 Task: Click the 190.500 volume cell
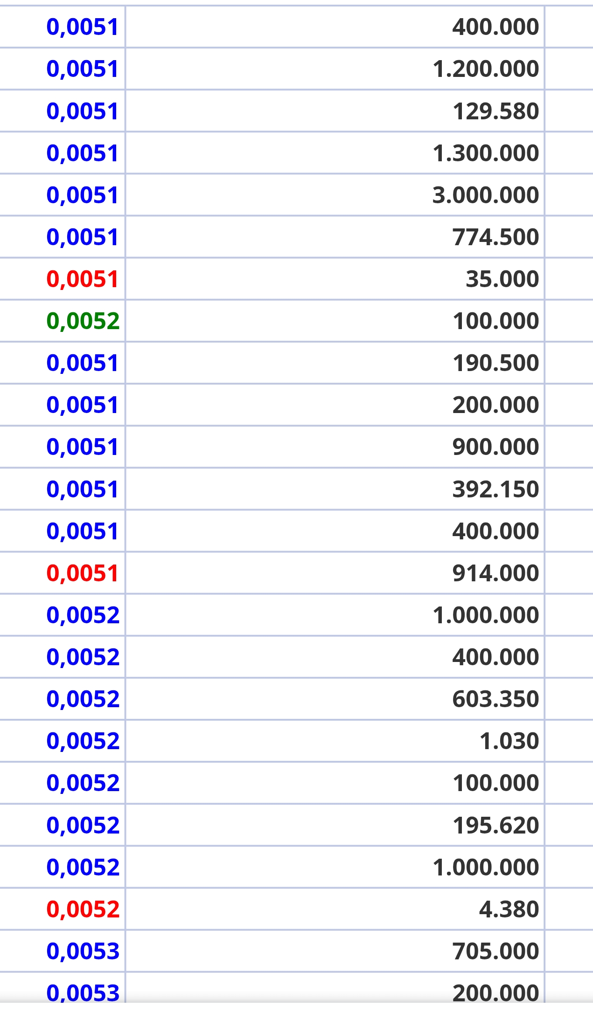(495, 363)
